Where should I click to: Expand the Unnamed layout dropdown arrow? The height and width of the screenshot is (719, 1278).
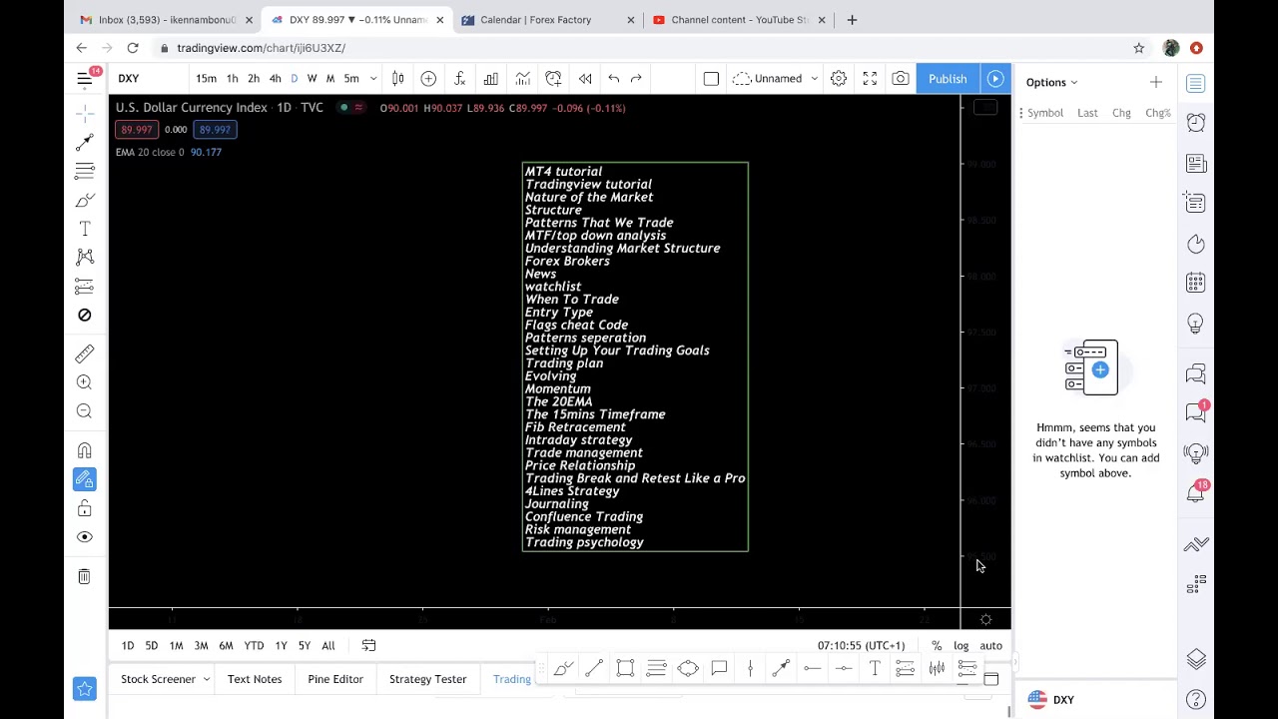point(815,79)
